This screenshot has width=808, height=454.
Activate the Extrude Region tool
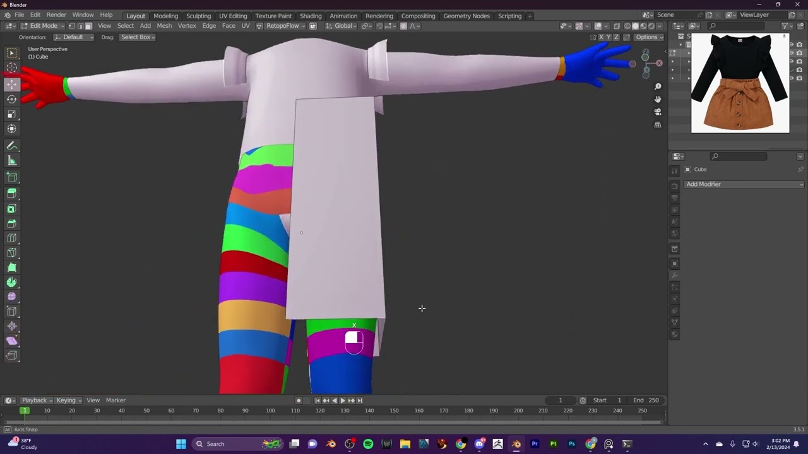click(x=12, y=194)
